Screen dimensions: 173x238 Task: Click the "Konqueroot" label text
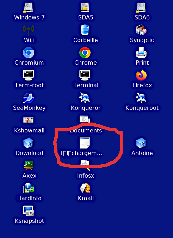142,108
